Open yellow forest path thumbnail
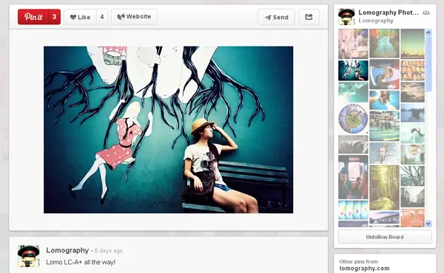Viewport: 444px width, 273px height. pyautogui.click(x=384, y=187)
